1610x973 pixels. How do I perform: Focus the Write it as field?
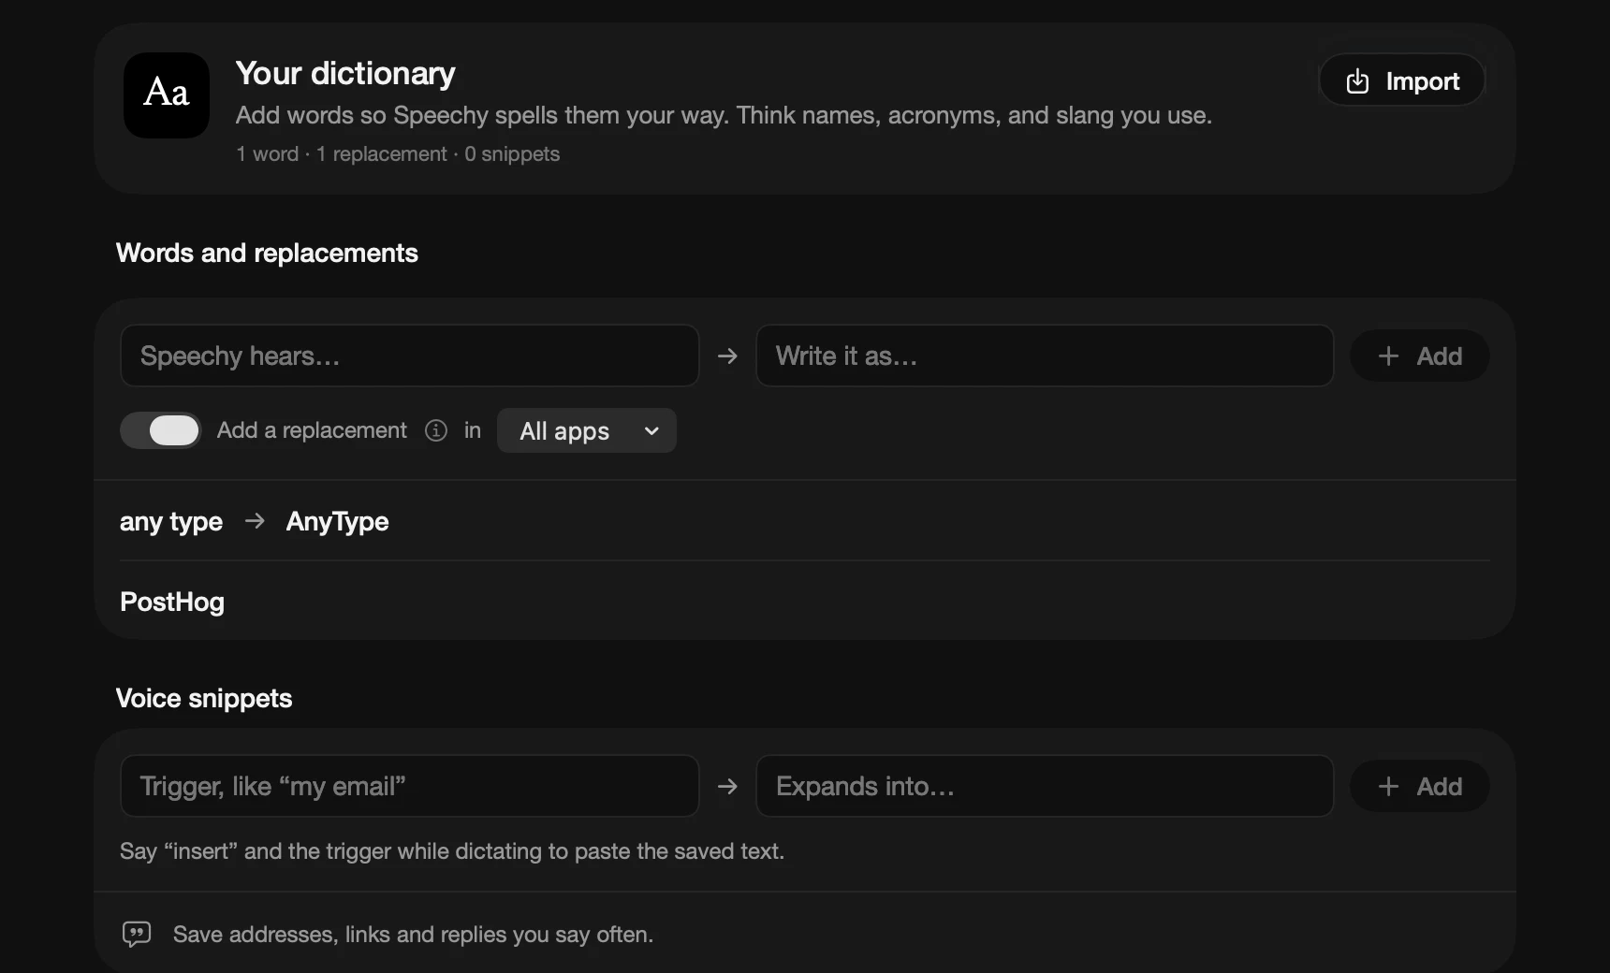coord(1045,356)
